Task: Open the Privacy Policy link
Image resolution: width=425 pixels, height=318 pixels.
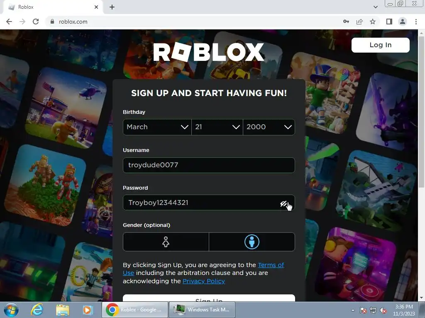Action: click(203, 281)
